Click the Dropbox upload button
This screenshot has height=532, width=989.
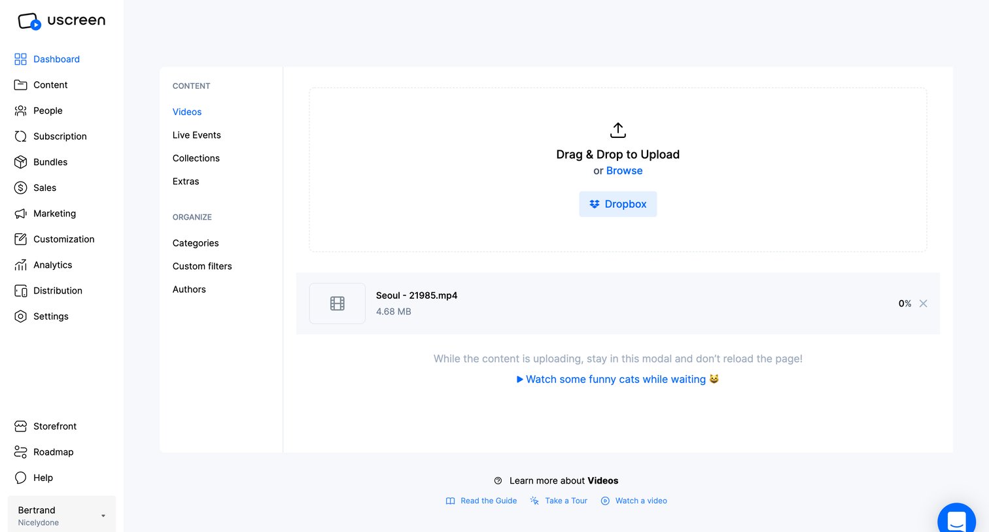pyautogui.click(x=617, y=204)
